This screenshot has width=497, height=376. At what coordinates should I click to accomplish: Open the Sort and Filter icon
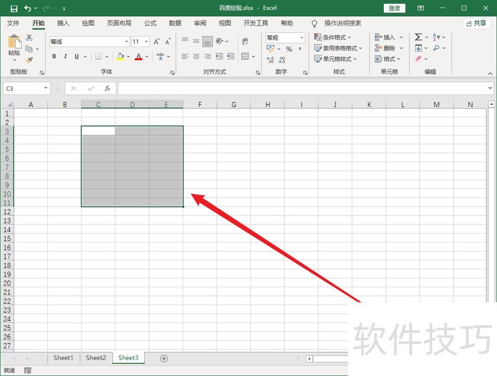[437, 37]
